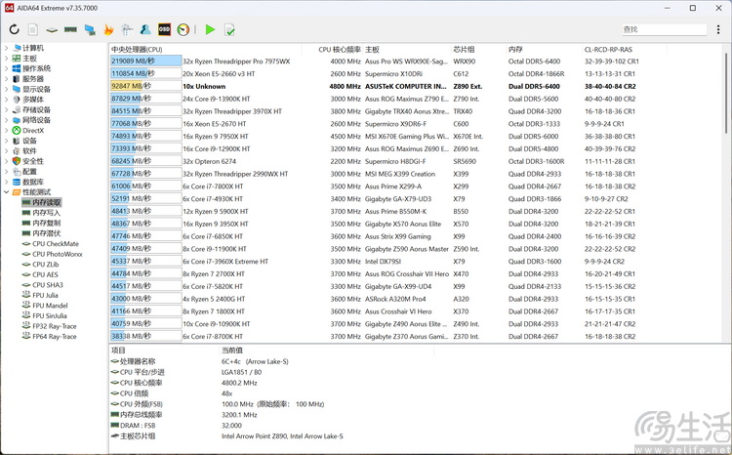732x455 pixels.
Task: Open the FPU SinJulia benchmark
Action: click(x=50, y=315)
